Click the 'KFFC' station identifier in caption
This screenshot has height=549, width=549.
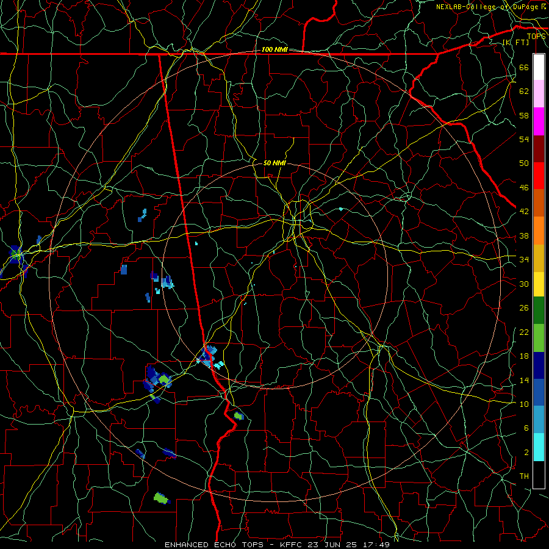292,545
